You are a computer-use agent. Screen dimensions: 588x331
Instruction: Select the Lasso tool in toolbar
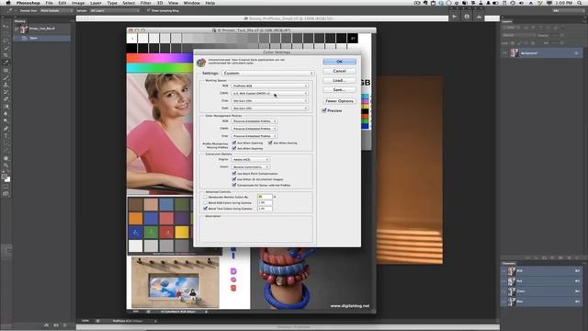coord(6,40)
